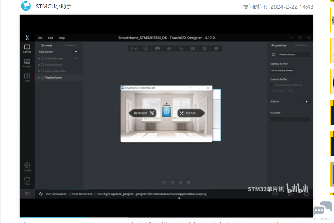Click the Startup Screen heading

[x=279, y=64]
